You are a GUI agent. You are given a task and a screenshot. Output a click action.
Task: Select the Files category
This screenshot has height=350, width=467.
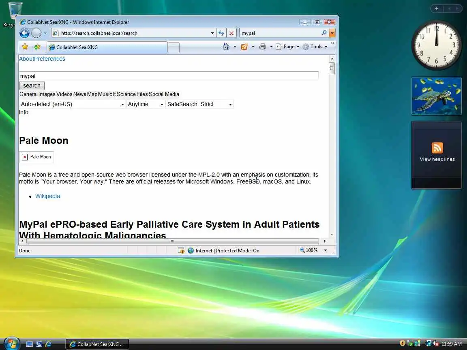(142, 94)
